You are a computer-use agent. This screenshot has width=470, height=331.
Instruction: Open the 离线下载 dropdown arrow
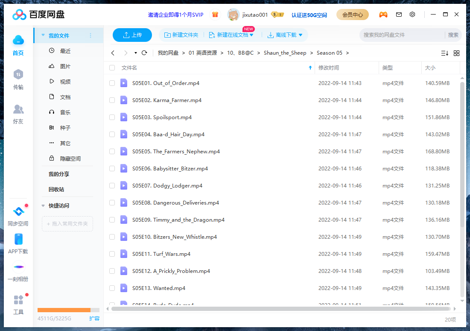pyautogui.click(x=301, y=35)
